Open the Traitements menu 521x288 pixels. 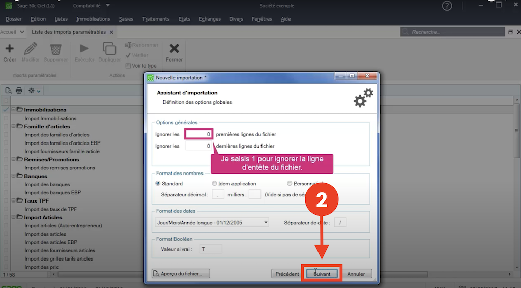point(156,19)
